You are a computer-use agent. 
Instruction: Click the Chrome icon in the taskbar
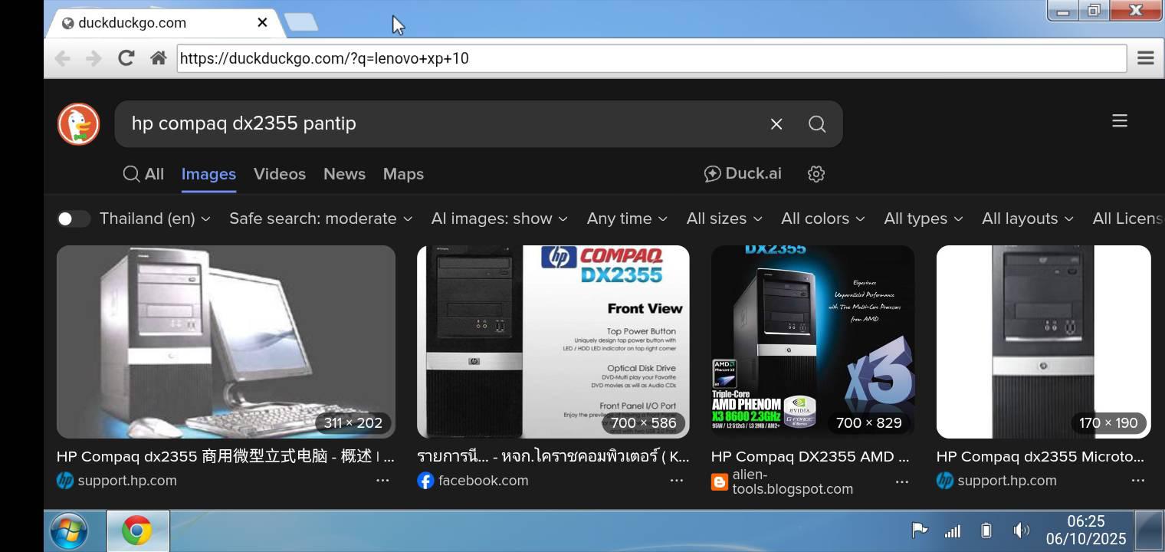point(137,531)
